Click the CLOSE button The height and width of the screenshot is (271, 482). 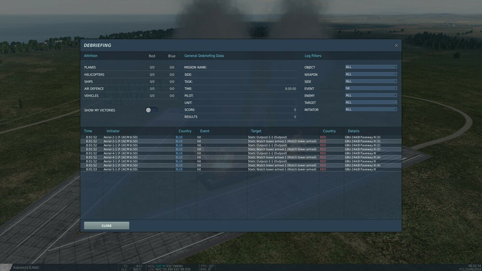pos(107,226)
